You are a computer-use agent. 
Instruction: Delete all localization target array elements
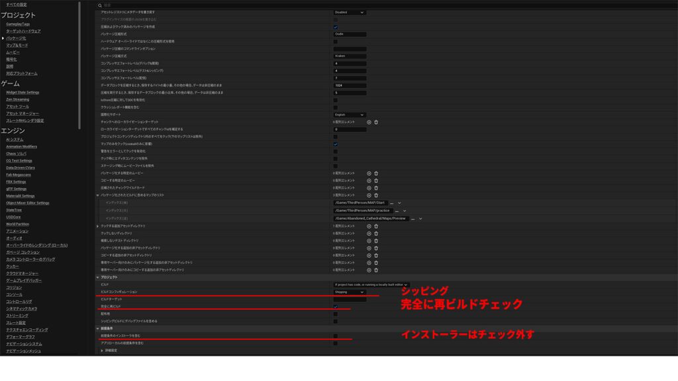376,122
